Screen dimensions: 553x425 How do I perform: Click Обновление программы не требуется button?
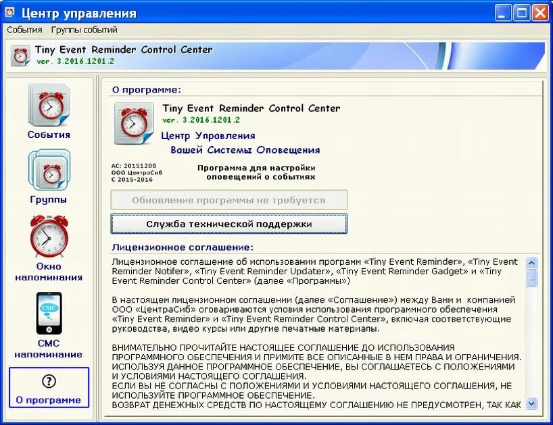(229, 200)
